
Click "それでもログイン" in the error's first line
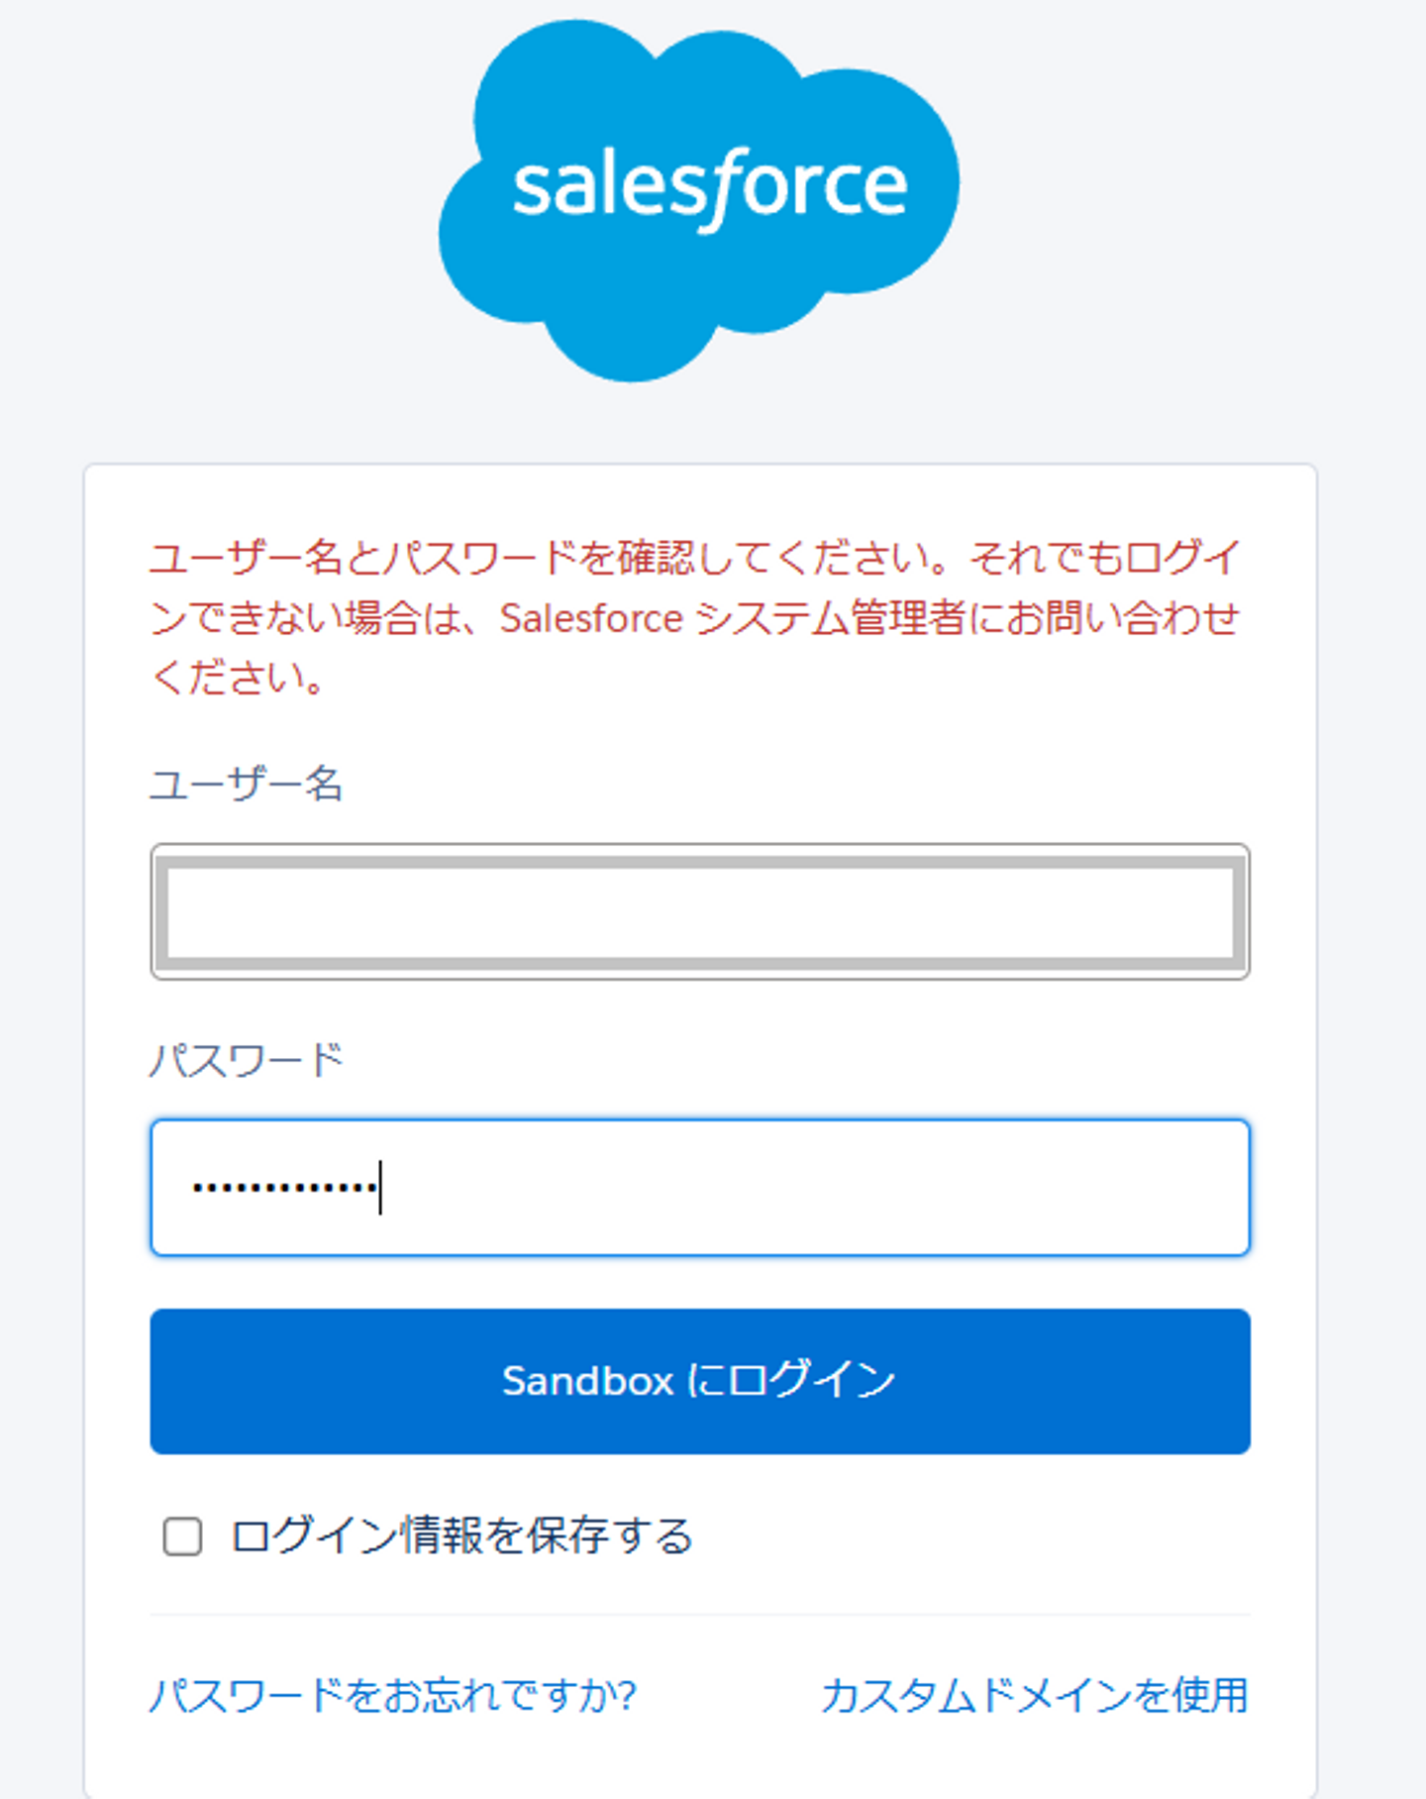tap(1104, 559)
